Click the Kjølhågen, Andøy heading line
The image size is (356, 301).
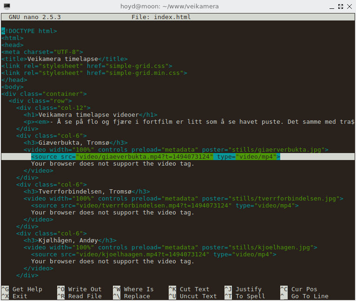[70, 241]
